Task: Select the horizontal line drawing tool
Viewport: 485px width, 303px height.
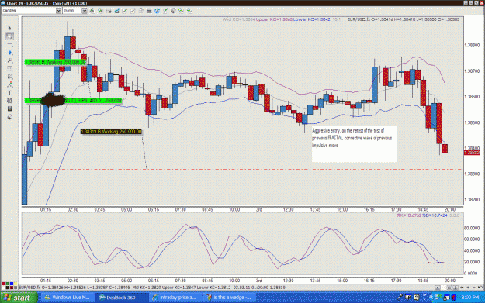Action: [9, 44]
